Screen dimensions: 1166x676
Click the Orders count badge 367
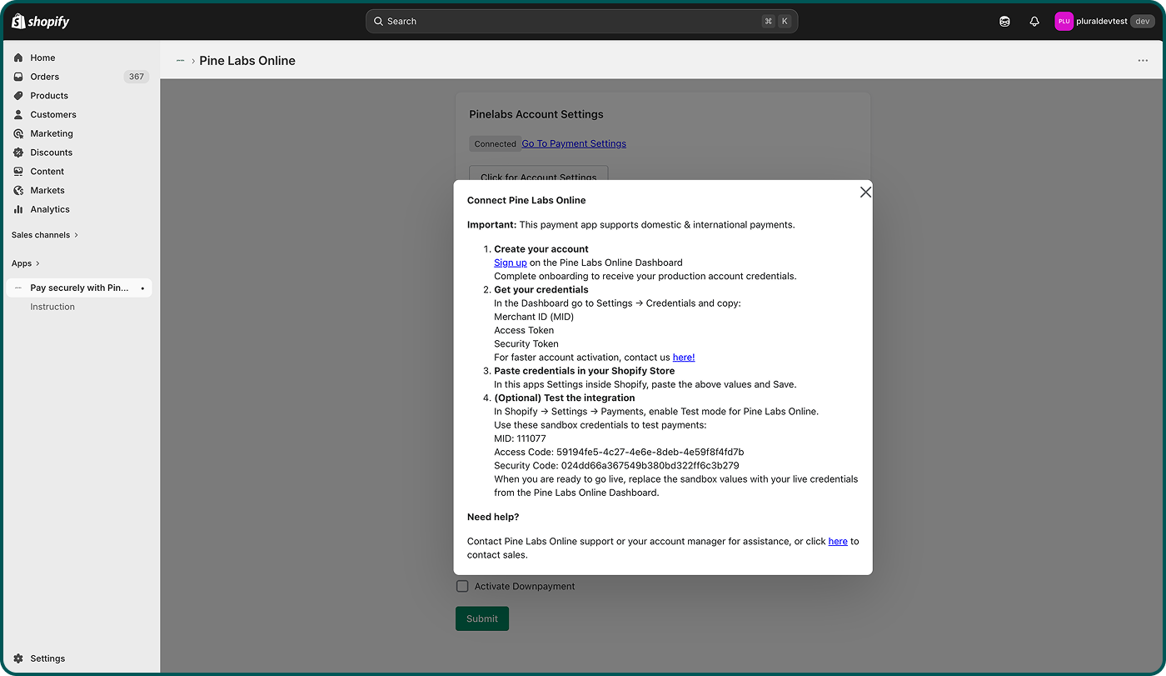pyautogui.click(x=137, y=77)
